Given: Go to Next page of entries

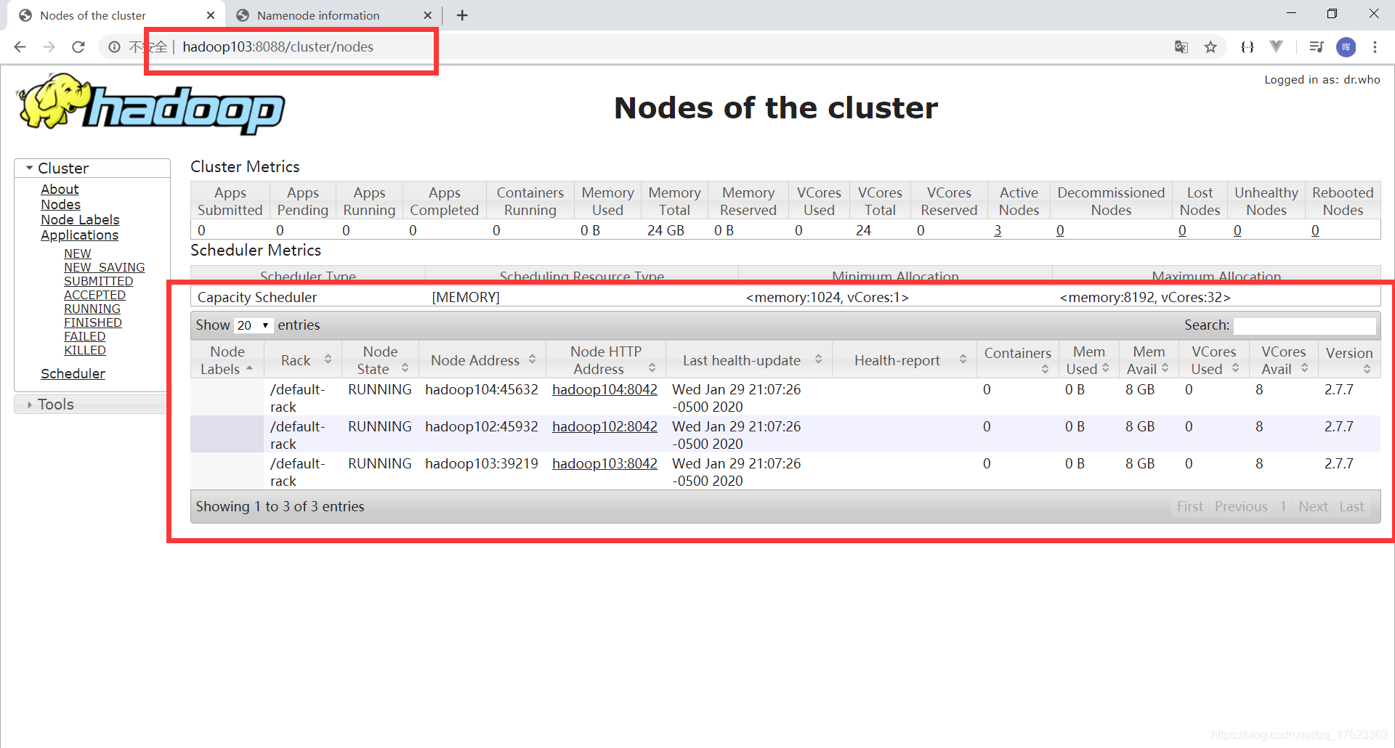Looking at the screenshot, I should (x=1313, y=507).
